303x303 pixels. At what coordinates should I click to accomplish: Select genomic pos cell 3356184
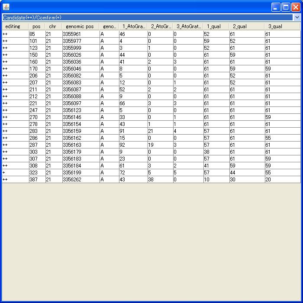click(x=81, y=166)
